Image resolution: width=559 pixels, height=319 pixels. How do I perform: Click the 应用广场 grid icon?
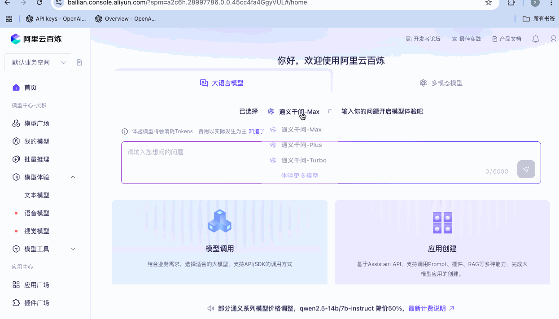point(16,285)
